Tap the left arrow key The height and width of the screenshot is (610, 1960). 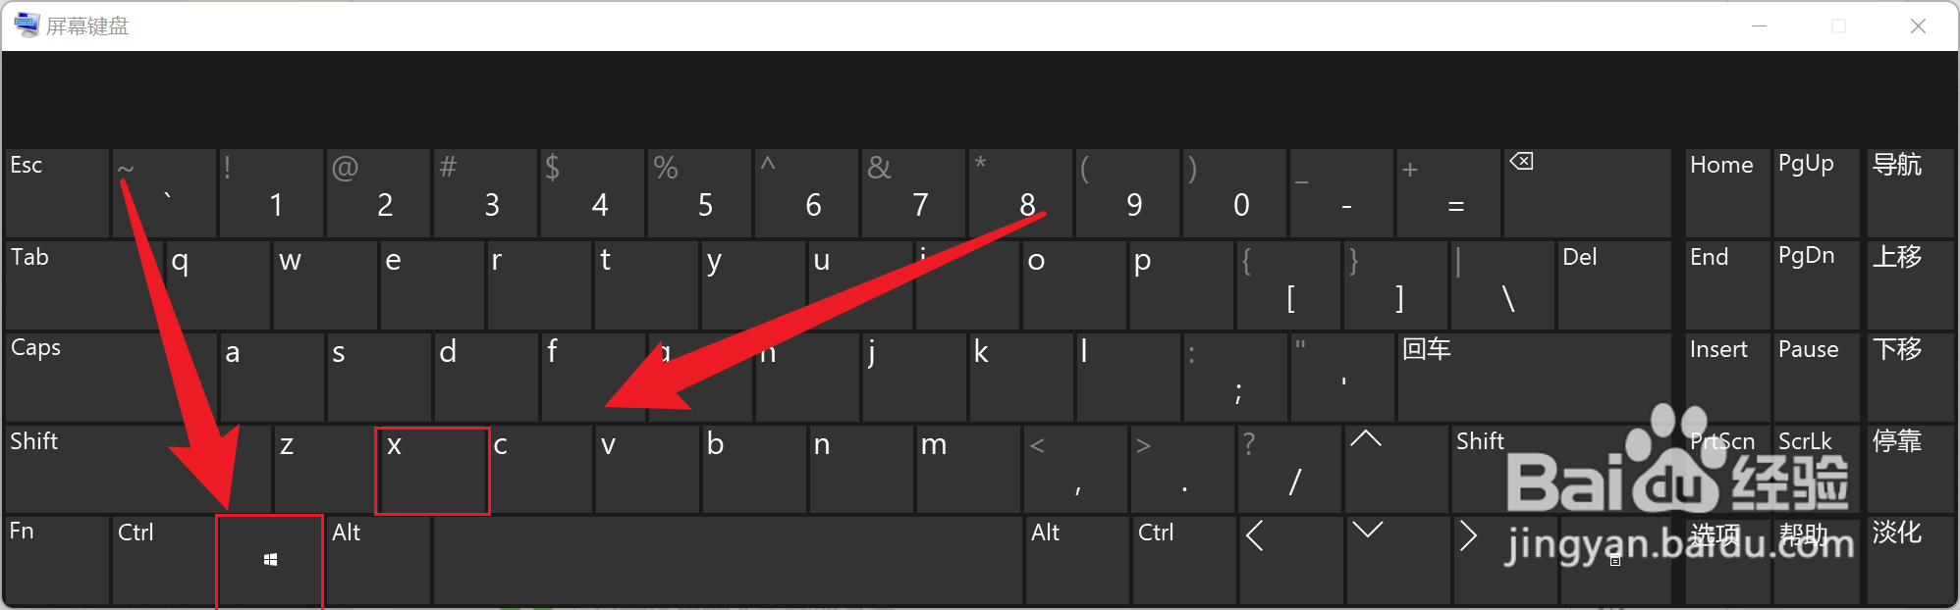[x=1289, y=560]
